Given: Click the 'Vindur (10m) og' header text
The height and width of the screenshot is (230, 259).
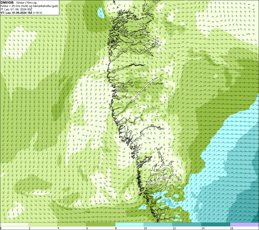Looking at the screenshot, I should (x=26, y=3).
